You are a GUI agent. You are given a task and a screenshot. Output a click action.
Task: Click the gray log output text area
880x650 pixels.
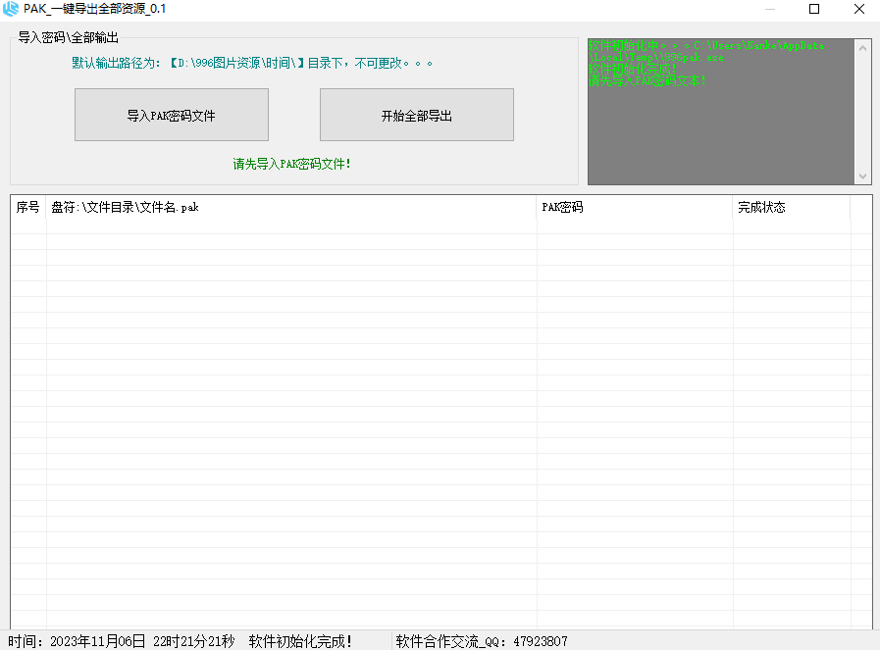[x=721, y=112]
